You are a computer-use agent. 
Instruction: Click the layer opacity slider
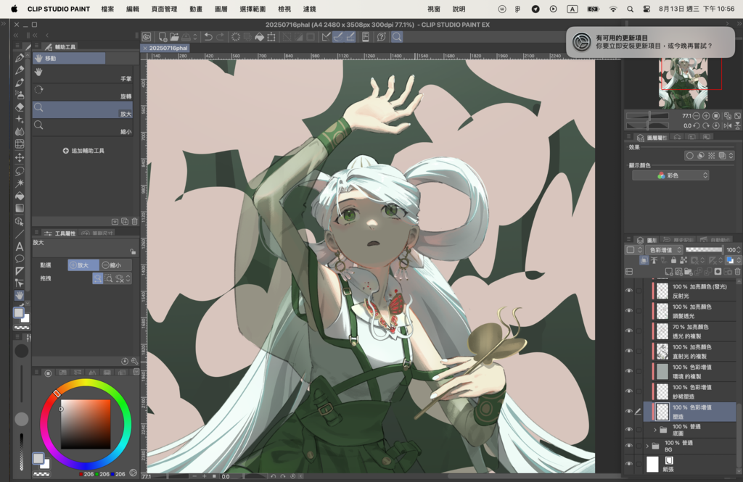click(x=704, y=249)
